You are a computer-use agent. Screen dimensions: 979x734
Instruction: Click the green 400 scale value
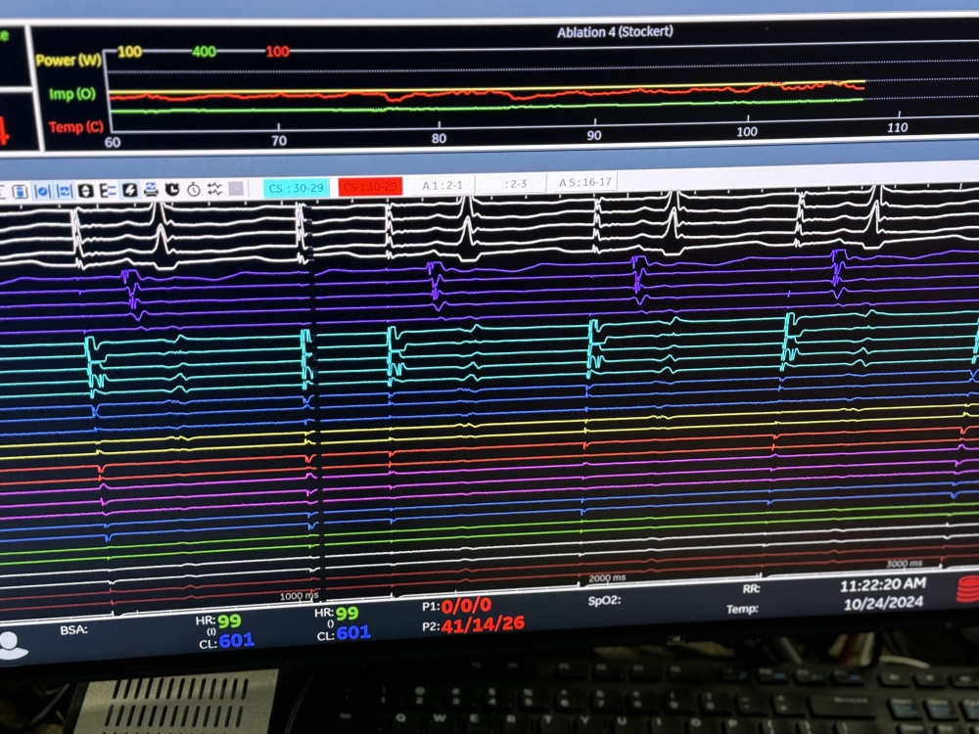204,52
